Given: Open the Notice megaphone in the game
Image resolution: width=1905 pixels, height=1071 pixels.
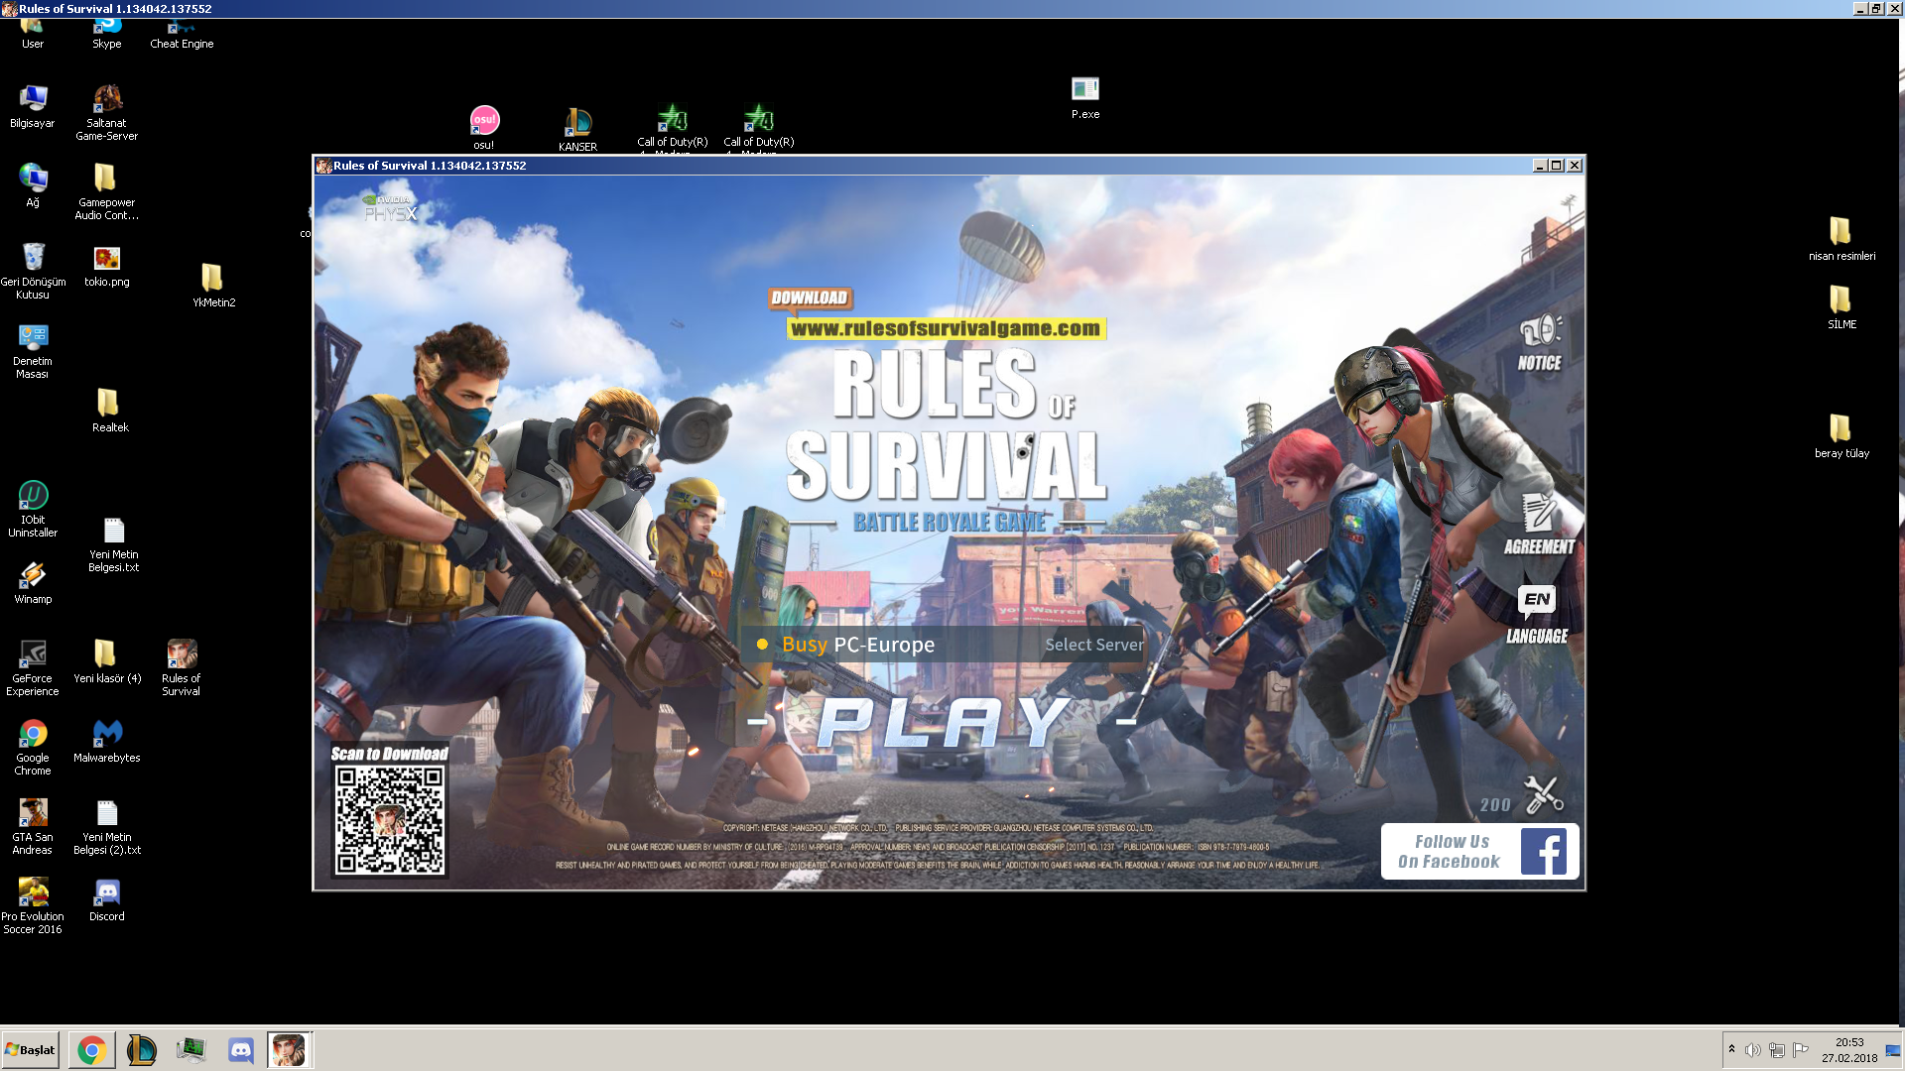Looking at the screenshot, I should pos(1539,343).
